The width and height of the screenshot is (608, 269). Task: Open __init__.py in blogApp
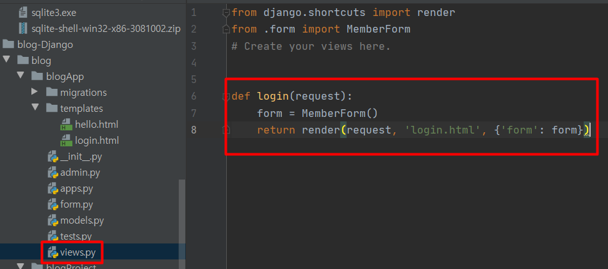[81, 157]
